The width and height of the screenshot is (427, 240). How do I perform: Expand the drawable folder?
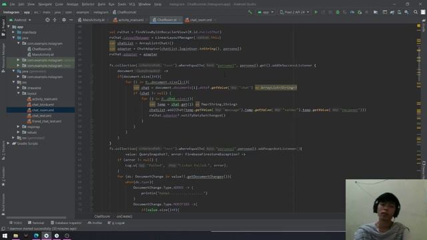[19, 87]
